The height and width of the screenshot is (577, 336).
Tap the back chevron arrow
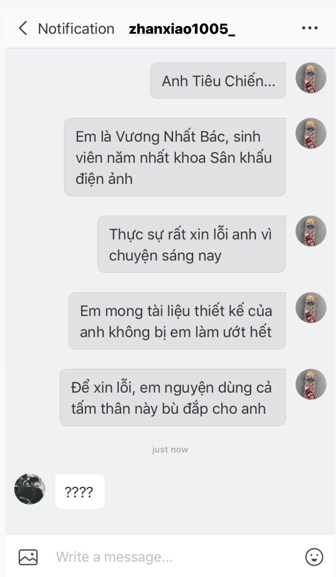(x=22, y=29)
